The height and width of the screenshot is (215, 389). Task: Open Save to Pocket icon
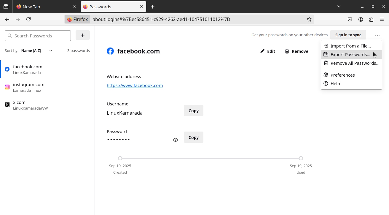350,19
